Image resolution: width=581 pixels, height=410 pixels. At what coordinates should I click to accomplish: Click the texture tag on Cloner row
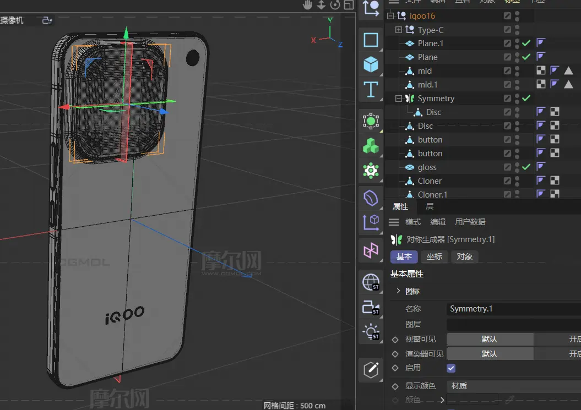[x=555, y=181]
